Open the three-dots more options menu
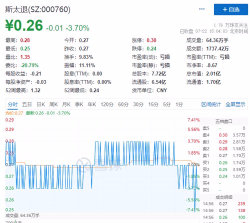 click(202, 9)
